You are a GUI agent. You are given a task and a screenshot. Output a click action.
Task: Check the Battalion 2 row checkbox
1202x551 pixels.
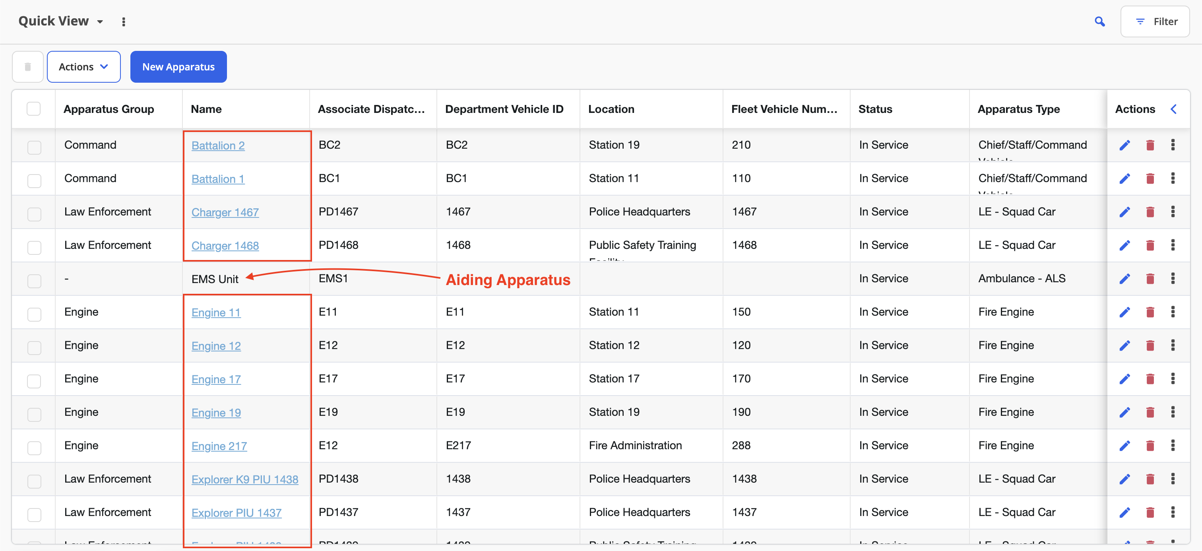coord(34,147)
